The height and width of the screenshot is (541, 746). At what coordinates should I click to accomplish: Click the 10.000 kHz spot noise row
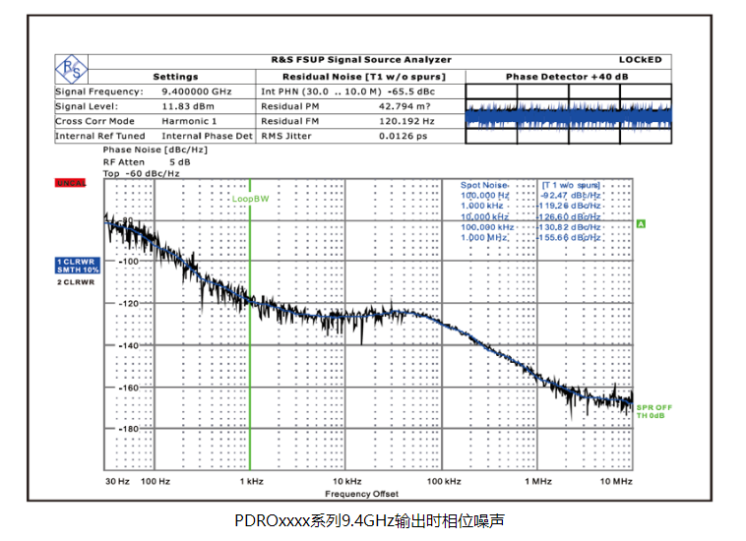coord(530,216)
